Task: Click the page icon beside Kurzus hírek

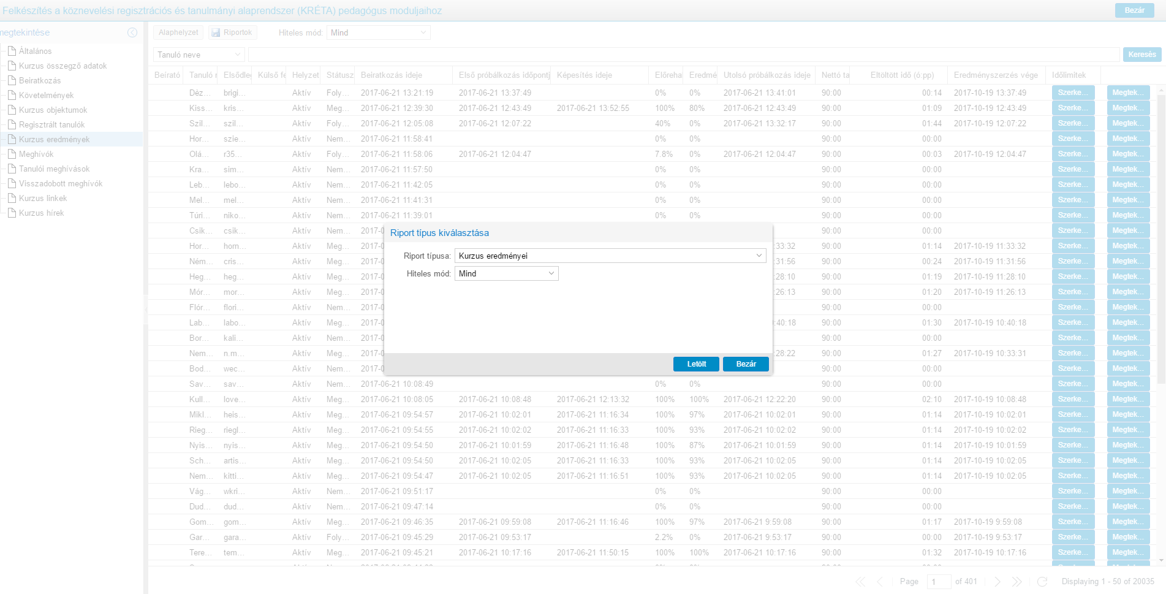Action: coord(12,213)
